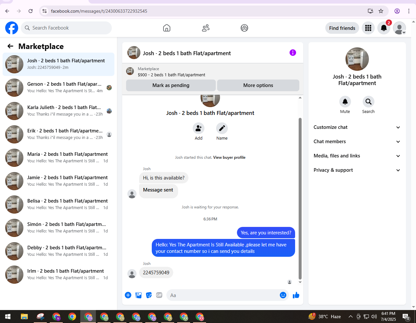The width and height of the screenshot is (416, 323).
Task: Open Jamie's conversation in the list
Action: pyautogui.click(x=58, y=181)
